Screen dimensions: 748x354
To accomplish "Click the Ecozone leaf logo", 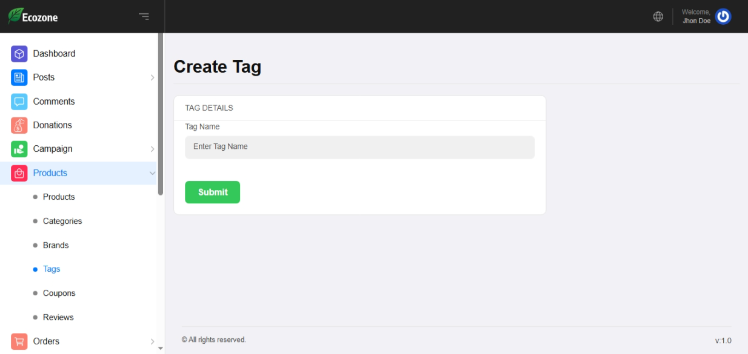I will [15, 16].
